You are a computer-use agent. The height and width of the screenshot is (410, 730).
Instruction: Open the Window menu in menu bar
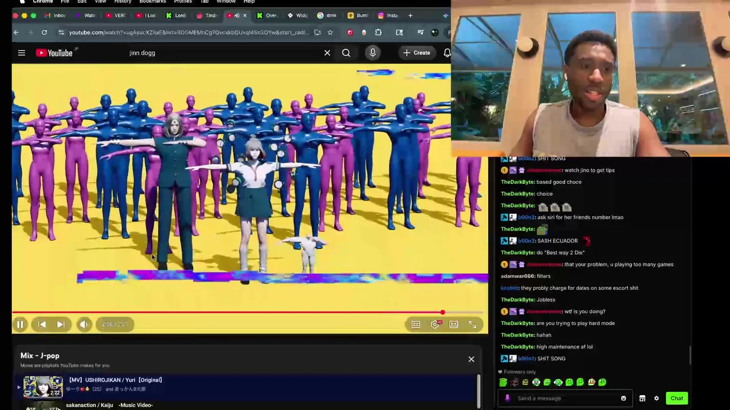226,2
